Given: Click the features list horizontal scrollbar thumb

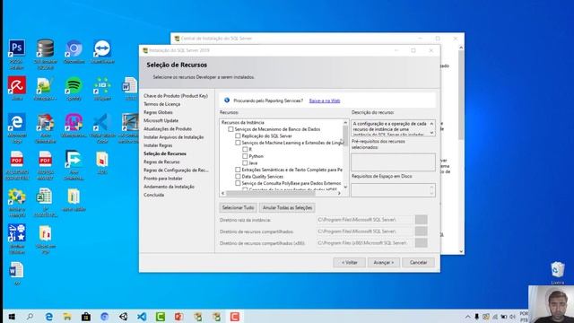Looking at the screenshot, I should click(271, 193).
